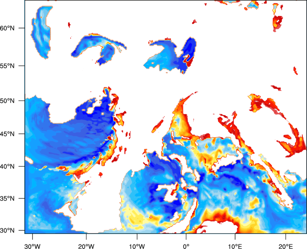Click the 55°N latitude label

coord(7,66)
